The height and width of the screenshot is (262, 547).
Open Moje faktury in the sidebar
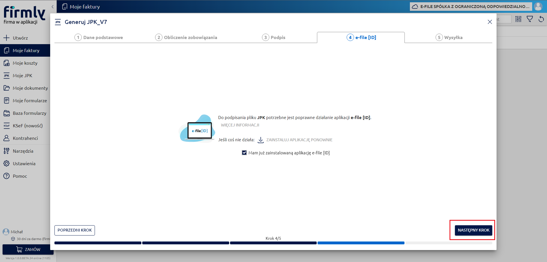click(25, 50)
